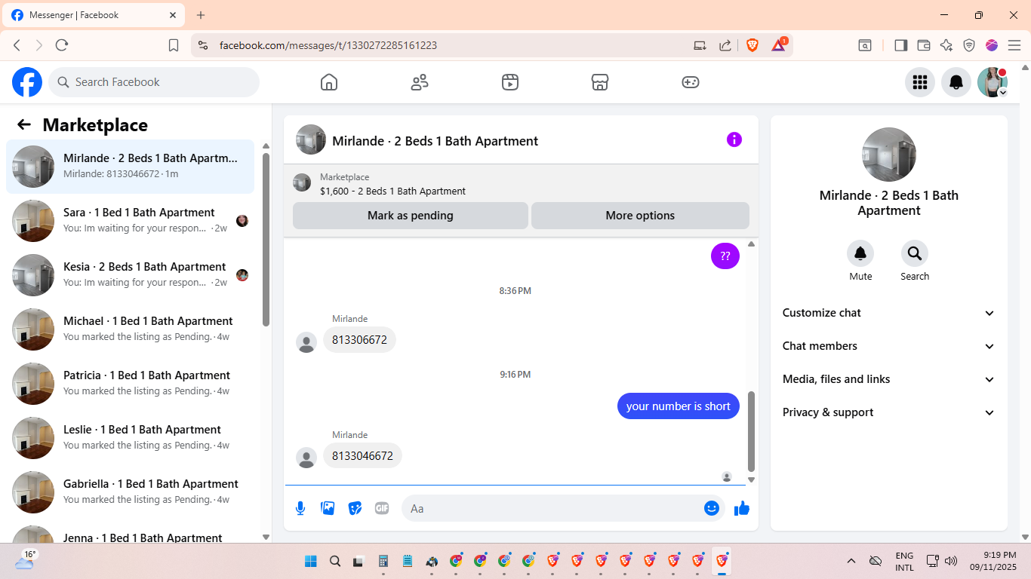Image resolution: width=1031 pixels, height=579 pixels.
Task: Open Windows taskbar search
Action: (x=335, y=561)
